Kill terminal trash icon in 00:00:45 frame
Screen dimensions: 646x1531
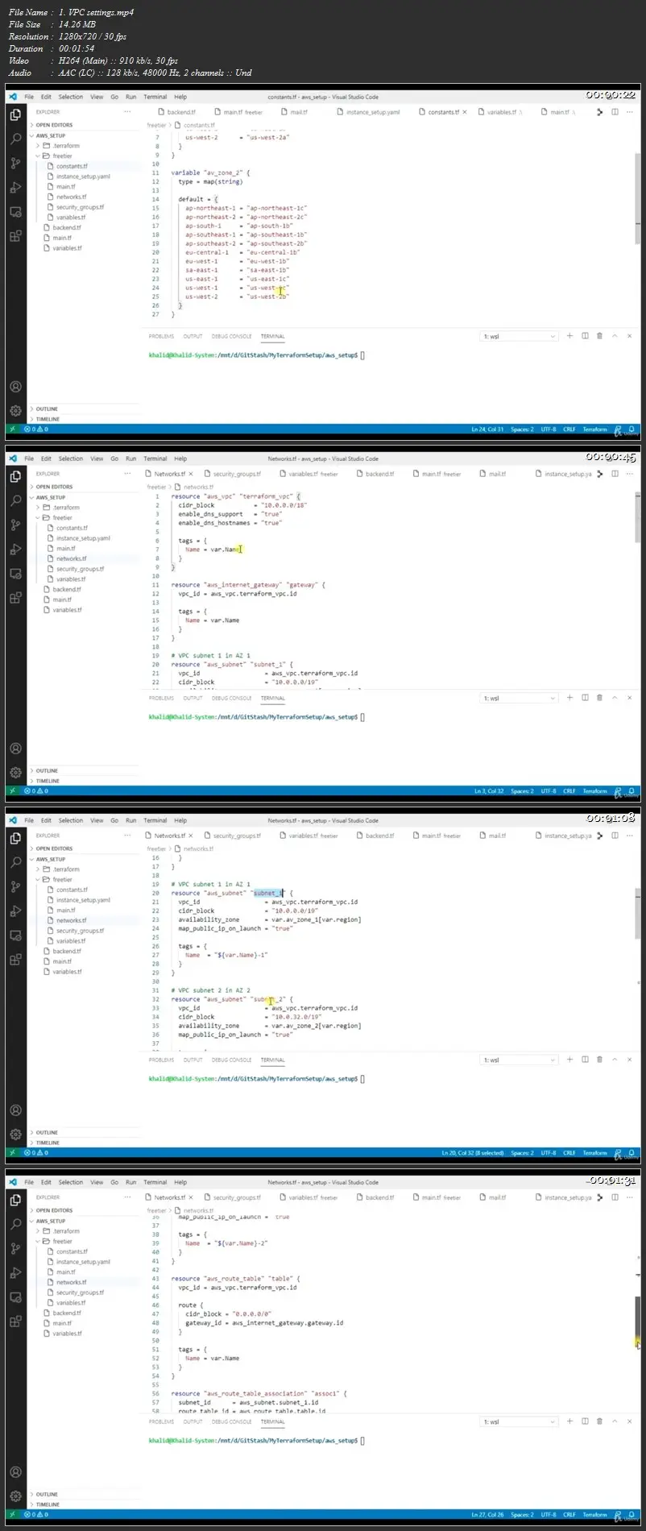(x=599, y=698)
